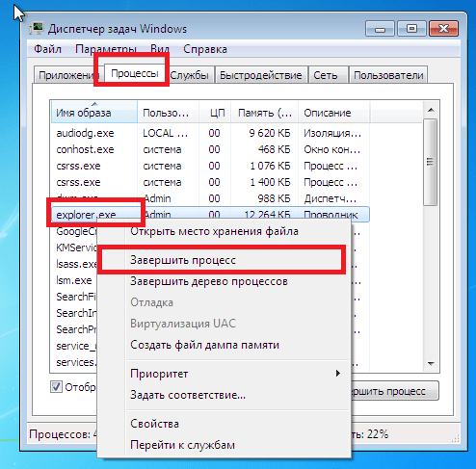Click the vertical scrollbar thumb

tap(431, 162)
